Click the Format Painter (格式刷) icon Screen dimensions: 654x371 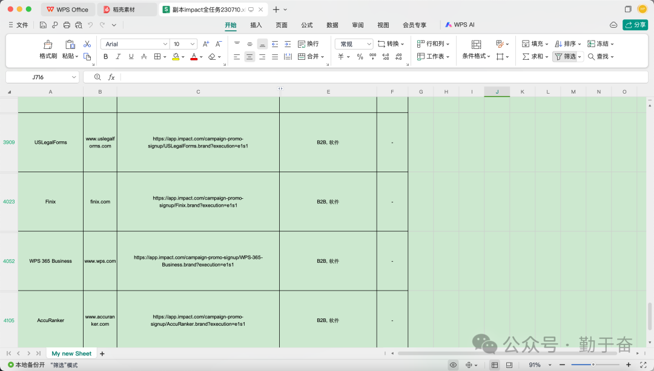click(x=48, y=45)
